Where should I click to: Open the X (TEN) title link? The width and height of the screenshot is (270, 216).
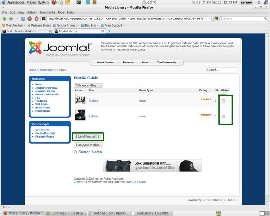[x=93, y=117]
